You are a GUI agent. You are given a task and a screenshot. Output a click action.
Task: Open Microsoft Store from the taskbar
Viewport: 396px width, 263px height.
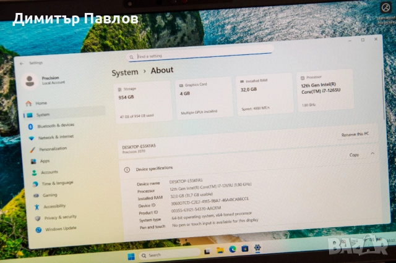[x=245, y=249]
